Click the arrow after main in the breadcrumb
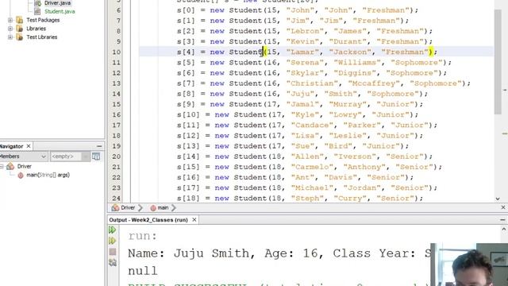The height and width of the screenshot is (286, 508). coord(174,208)
